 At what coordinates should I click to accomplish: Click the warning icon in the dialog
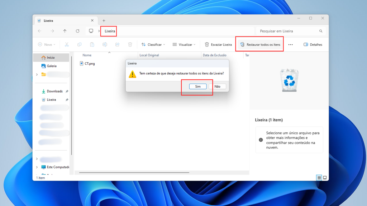(x=133, y=74)
